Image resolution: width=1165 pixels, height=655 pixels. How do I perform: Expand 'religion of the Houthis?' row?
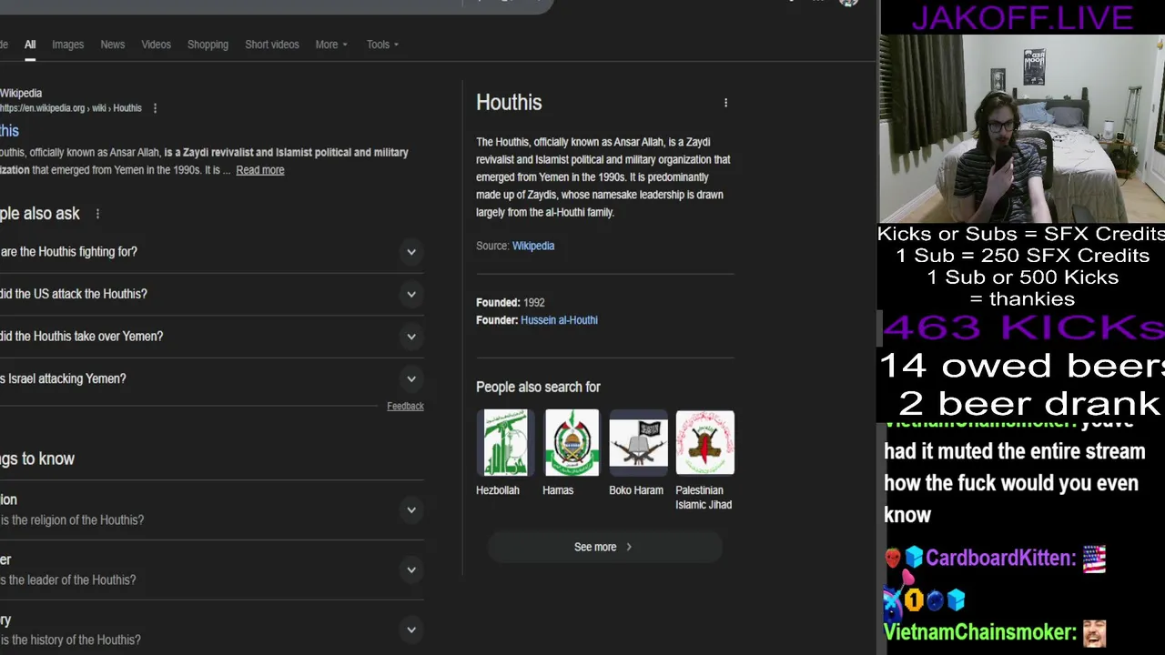pos(211,510)
